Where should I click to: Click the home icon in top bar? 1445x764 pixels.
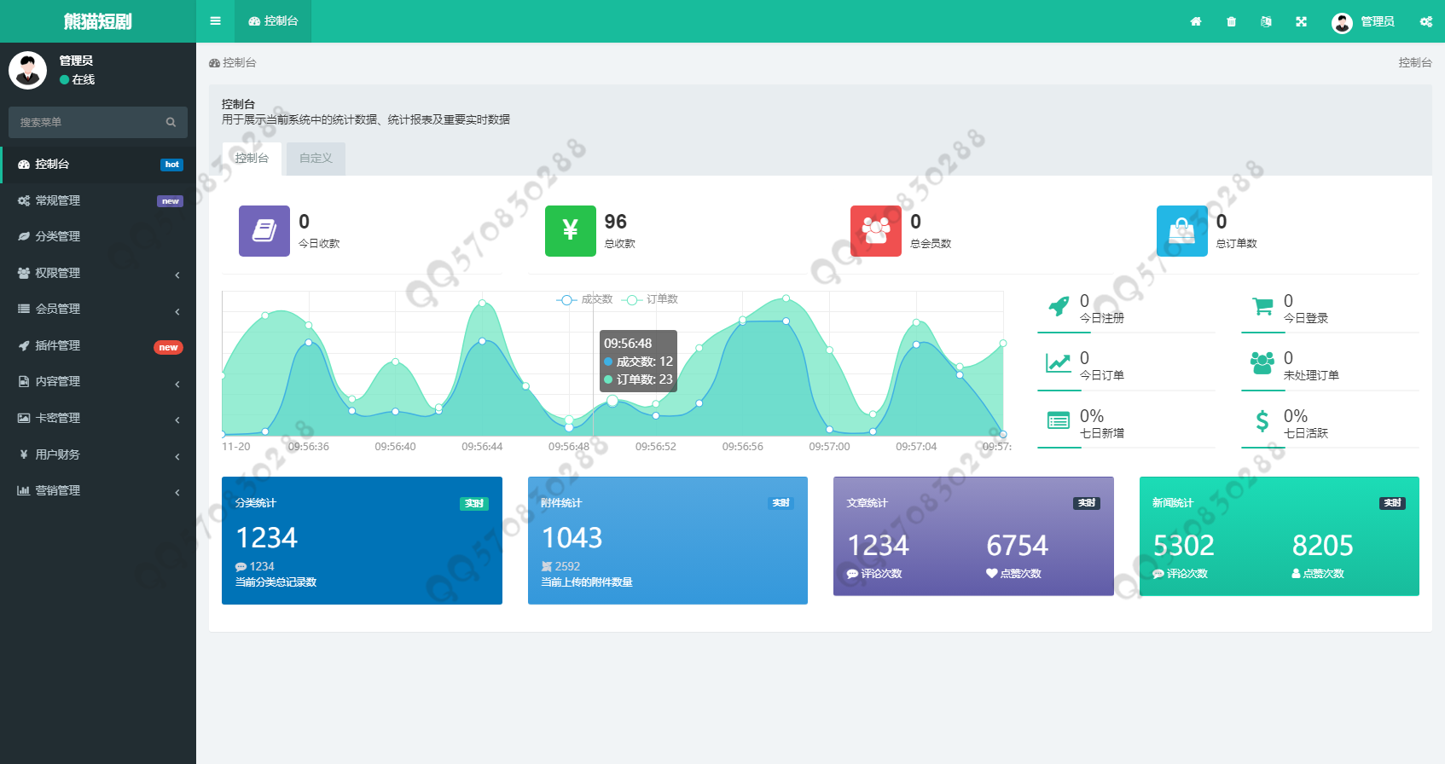coord(1196,22)
